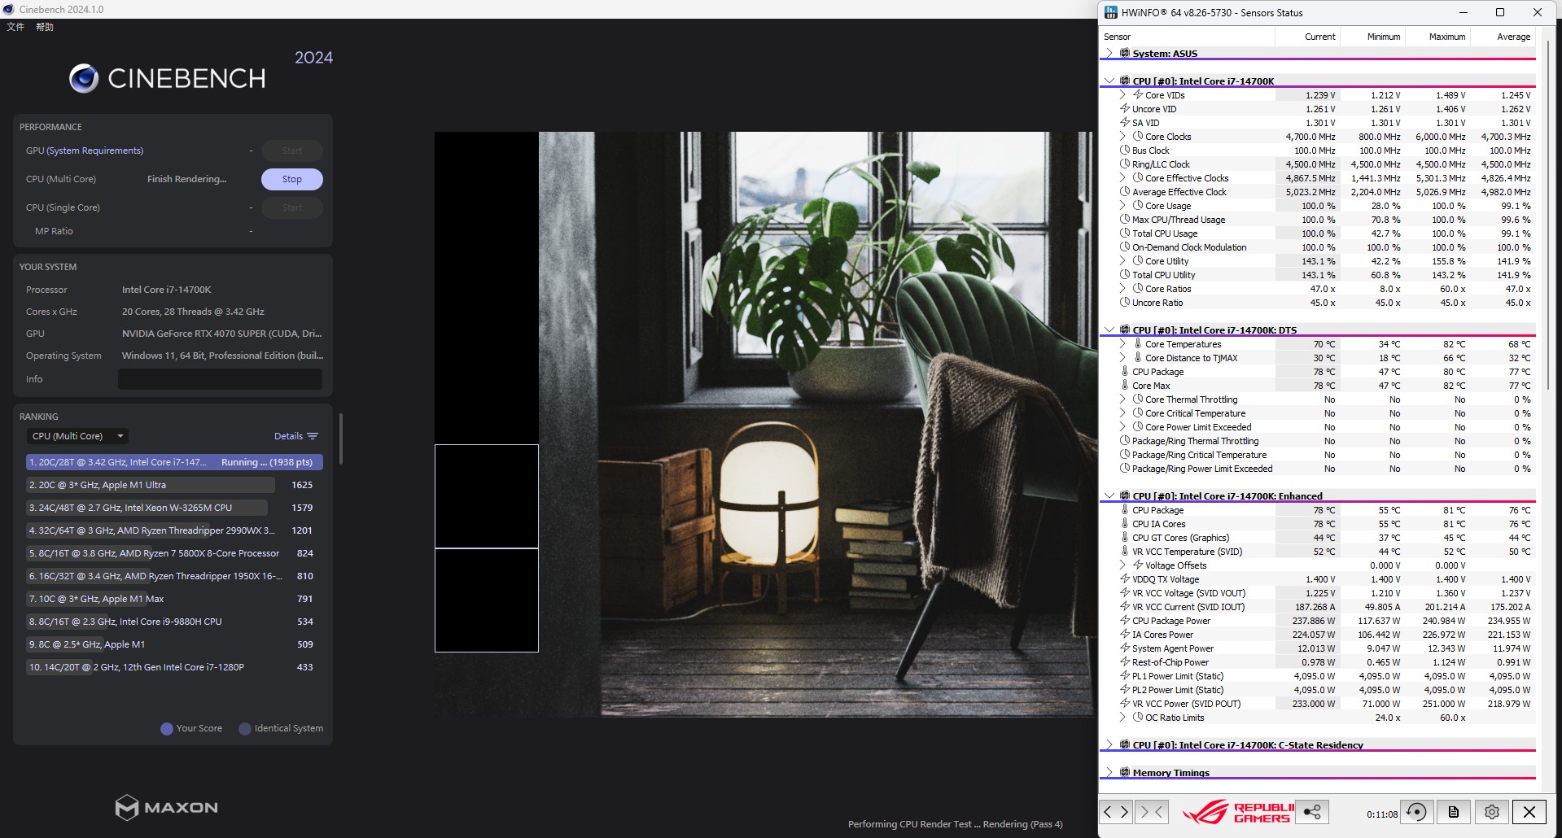This screenshot has width=1562, height=838.
Task: Click the thermometer icon beside Core Max
Action: pos(1125,385)
